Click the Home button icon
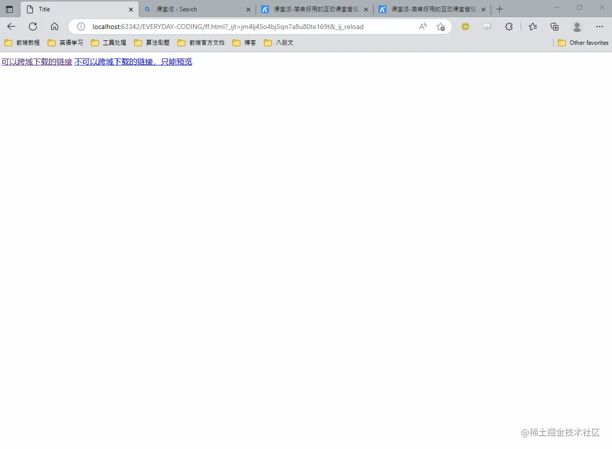This screenshot has height=449, width=612. point(55,27)
